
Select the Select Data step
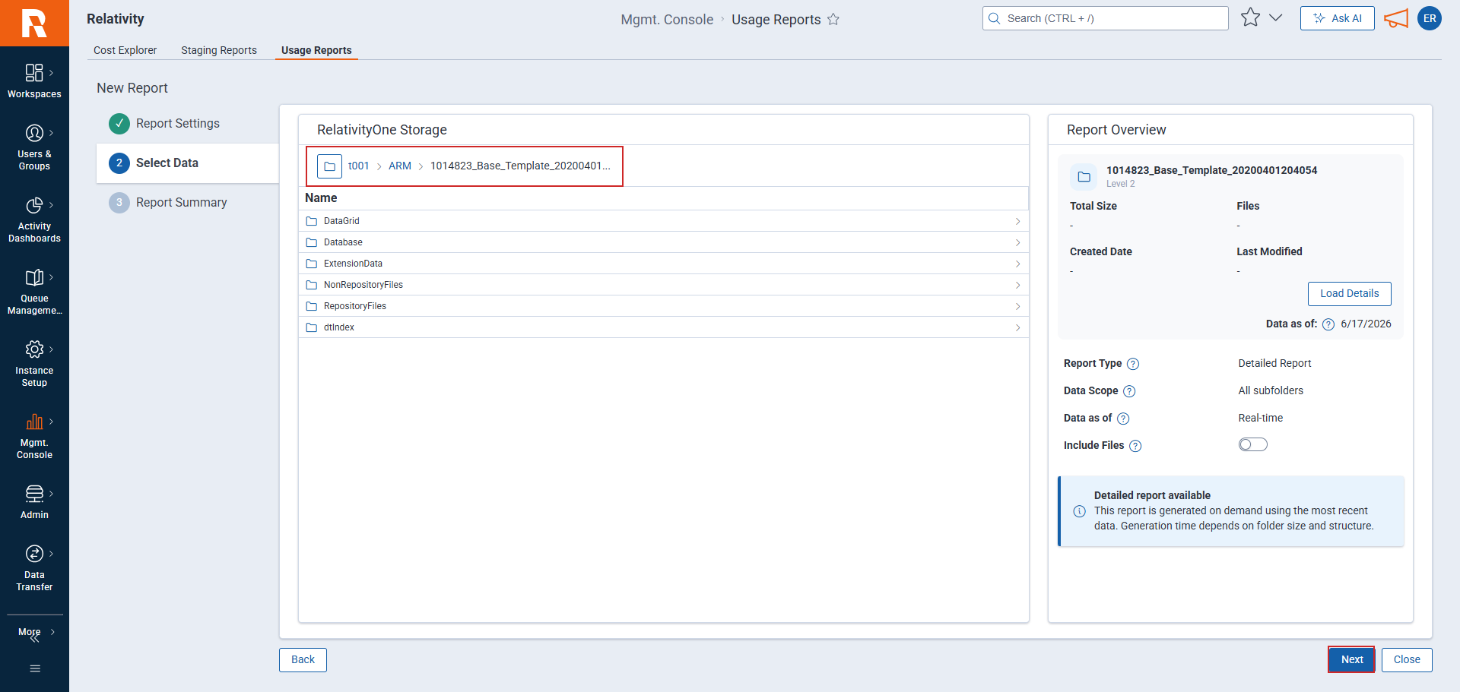(187, 163)
